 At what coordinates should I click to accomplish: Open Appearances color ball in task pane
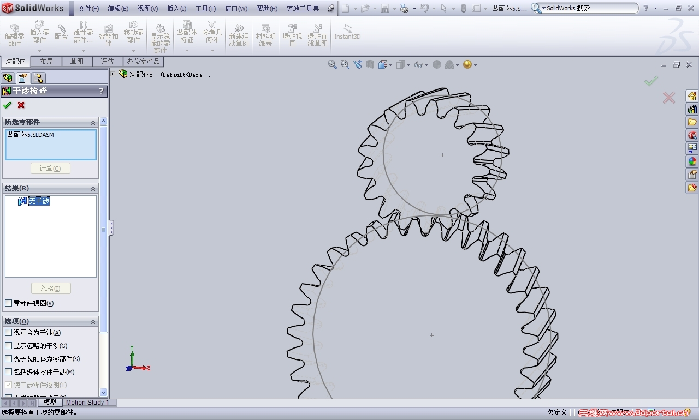(x=692, y=161)
